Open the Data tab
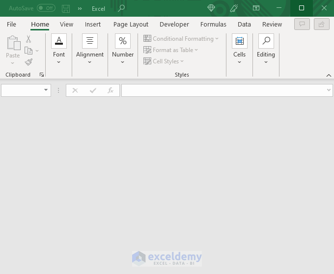Image resolution: width=334 pixels, height=274 pixels. (244, 24)
